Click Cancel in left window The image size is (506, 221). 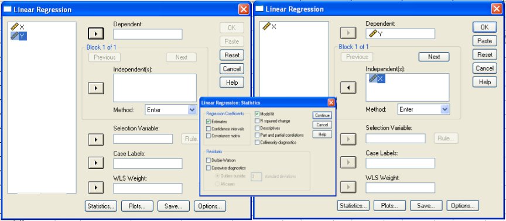[232, 68]
